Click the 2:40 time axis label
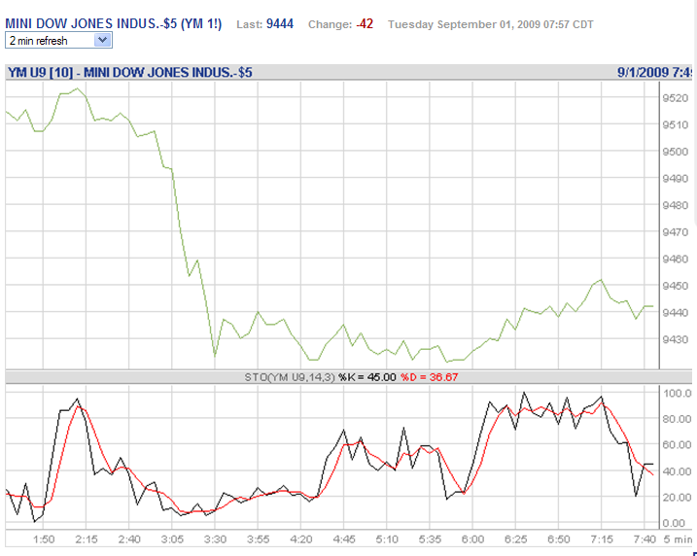 pos(129,539)
